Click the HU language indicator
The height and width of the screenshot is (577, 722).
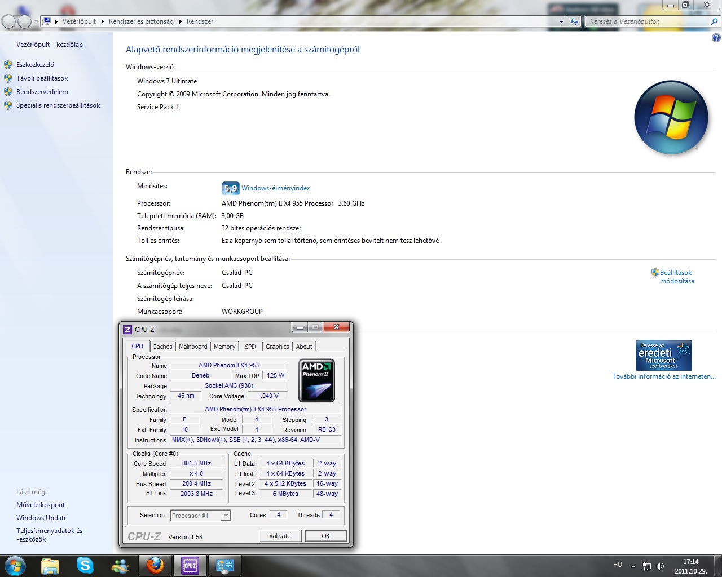[618, 565]
